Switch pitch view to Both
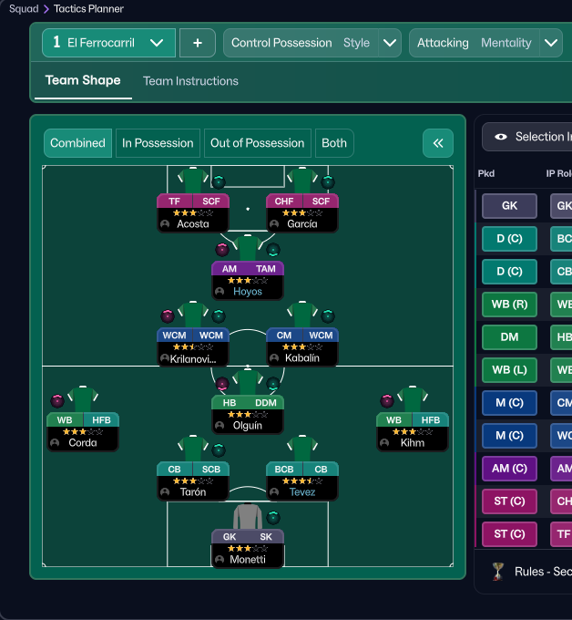 [334, 143]
